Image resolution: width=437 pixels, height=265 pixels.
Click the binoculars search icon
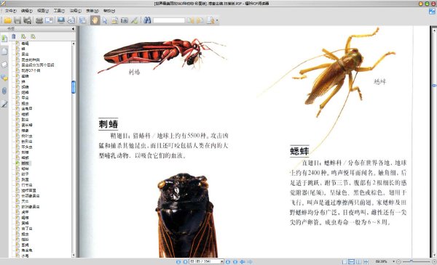tap(147, 20)
